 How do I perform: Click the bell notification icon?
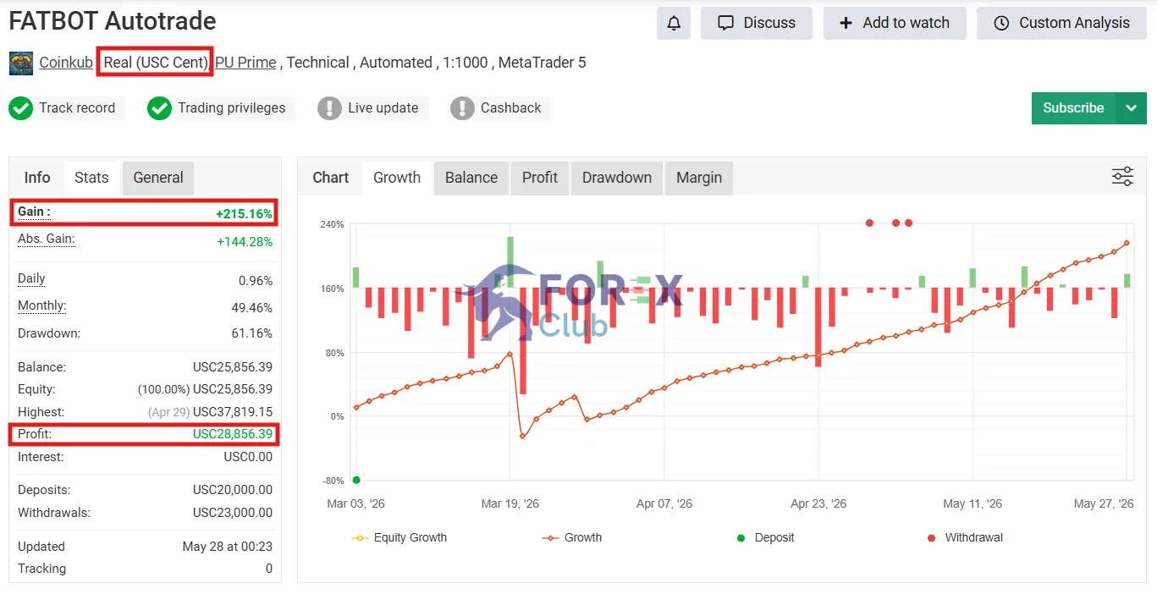click(x=674, y=23)
